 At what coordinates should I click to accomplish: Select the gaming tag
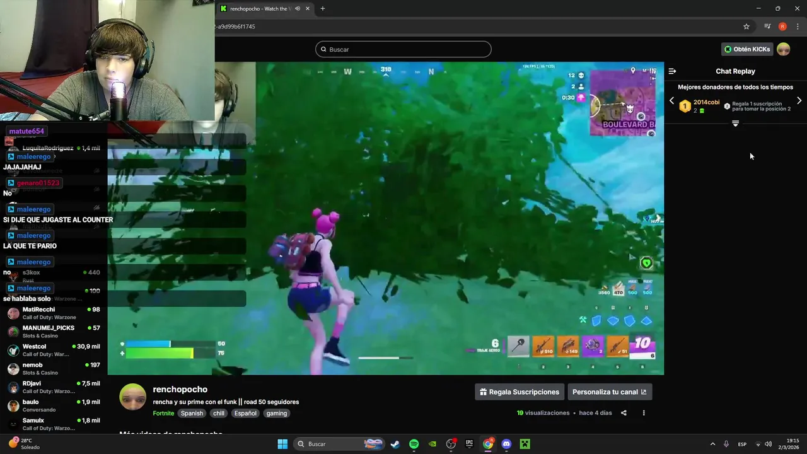pos(277,414)
